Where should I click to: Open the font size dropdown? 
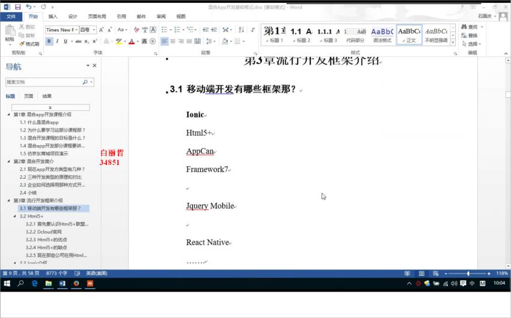(94, 30)
